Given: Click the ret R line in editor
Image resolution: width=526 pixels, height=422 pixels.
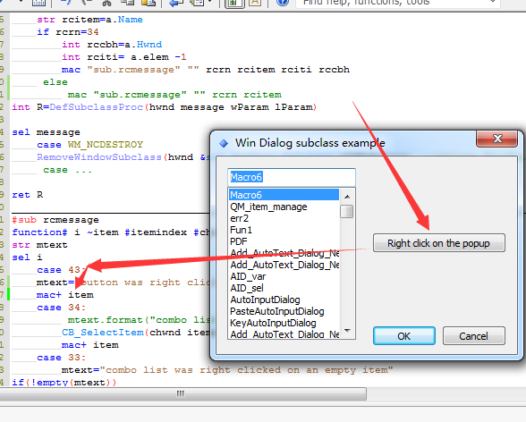Looking at the screenshot, I should [x=28, y=195].
